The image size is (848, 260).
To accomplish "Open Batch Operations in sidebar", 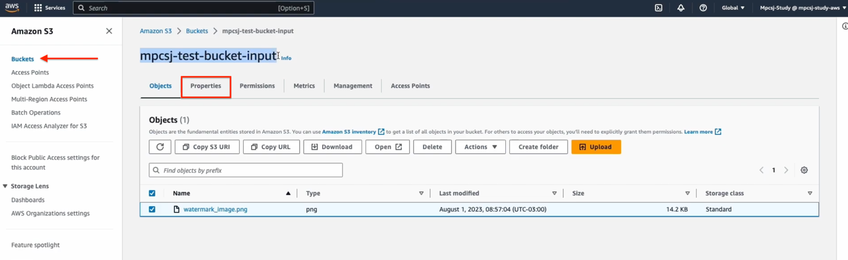I will [x=36, y=113].
